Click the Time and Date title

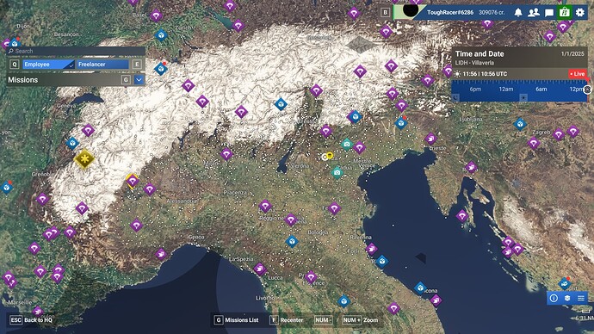pyautogui.click(x=480, y=53)
